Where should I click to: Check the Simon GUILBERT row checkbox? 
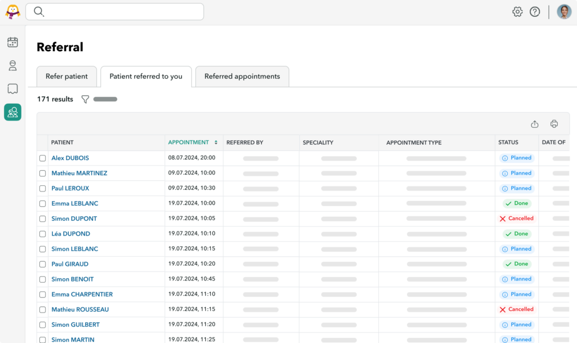click(43, 325)
